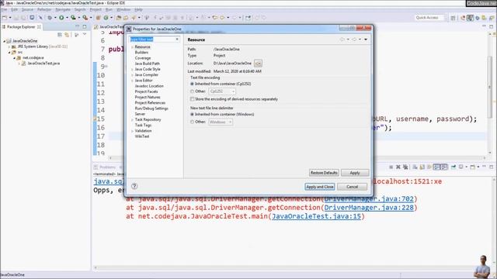Image resolution: width=497 pixels, height=279 pixels.
Task: Expand the Validation tree node
Action: 132,131
